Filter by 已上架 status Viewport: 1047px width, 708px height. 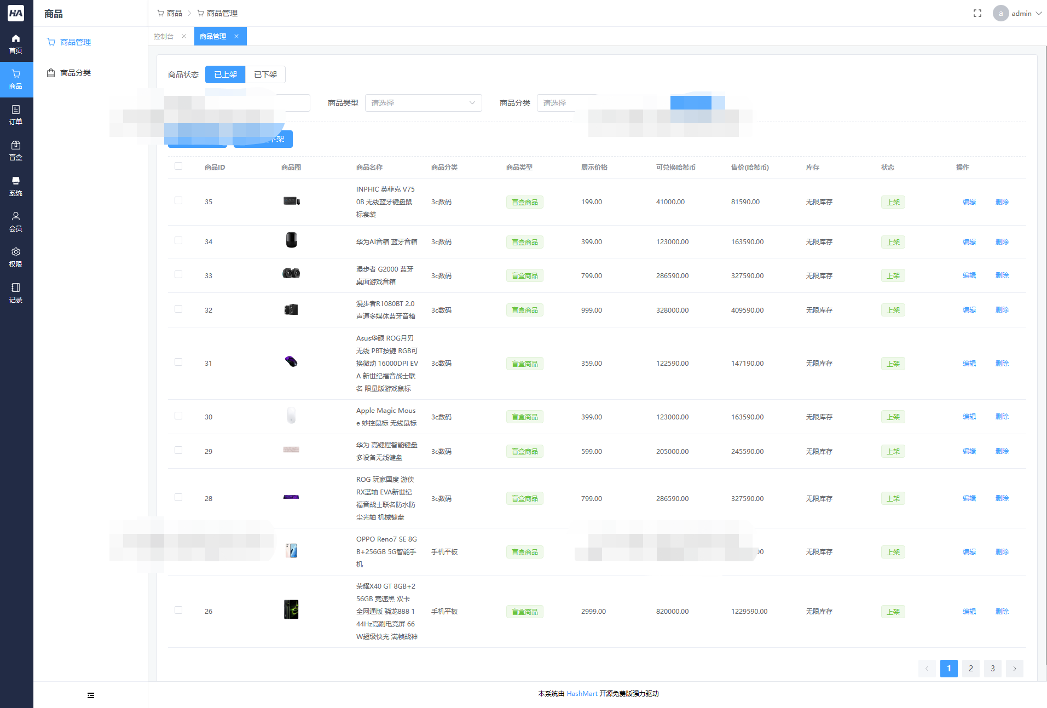point(225,74)
